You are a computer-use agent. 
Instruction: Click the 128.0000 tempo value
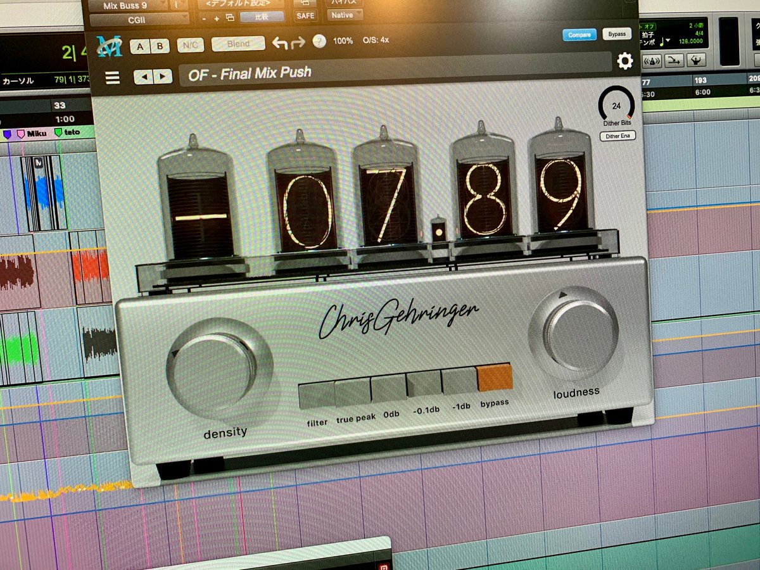pyautogui.click(x=690, y=41)
